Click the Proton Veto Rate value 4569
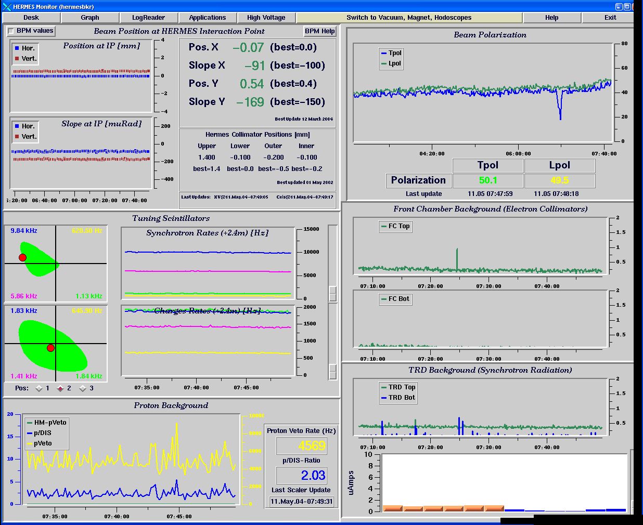 [x=301, y=446]
